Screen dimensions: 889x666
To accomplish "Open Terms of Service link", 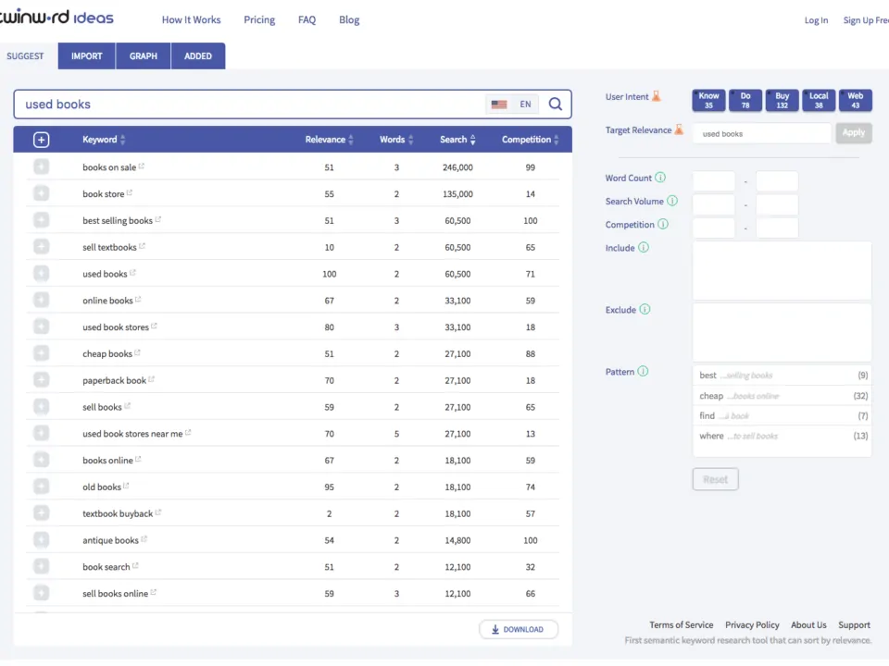I will [x=681, y=624].
